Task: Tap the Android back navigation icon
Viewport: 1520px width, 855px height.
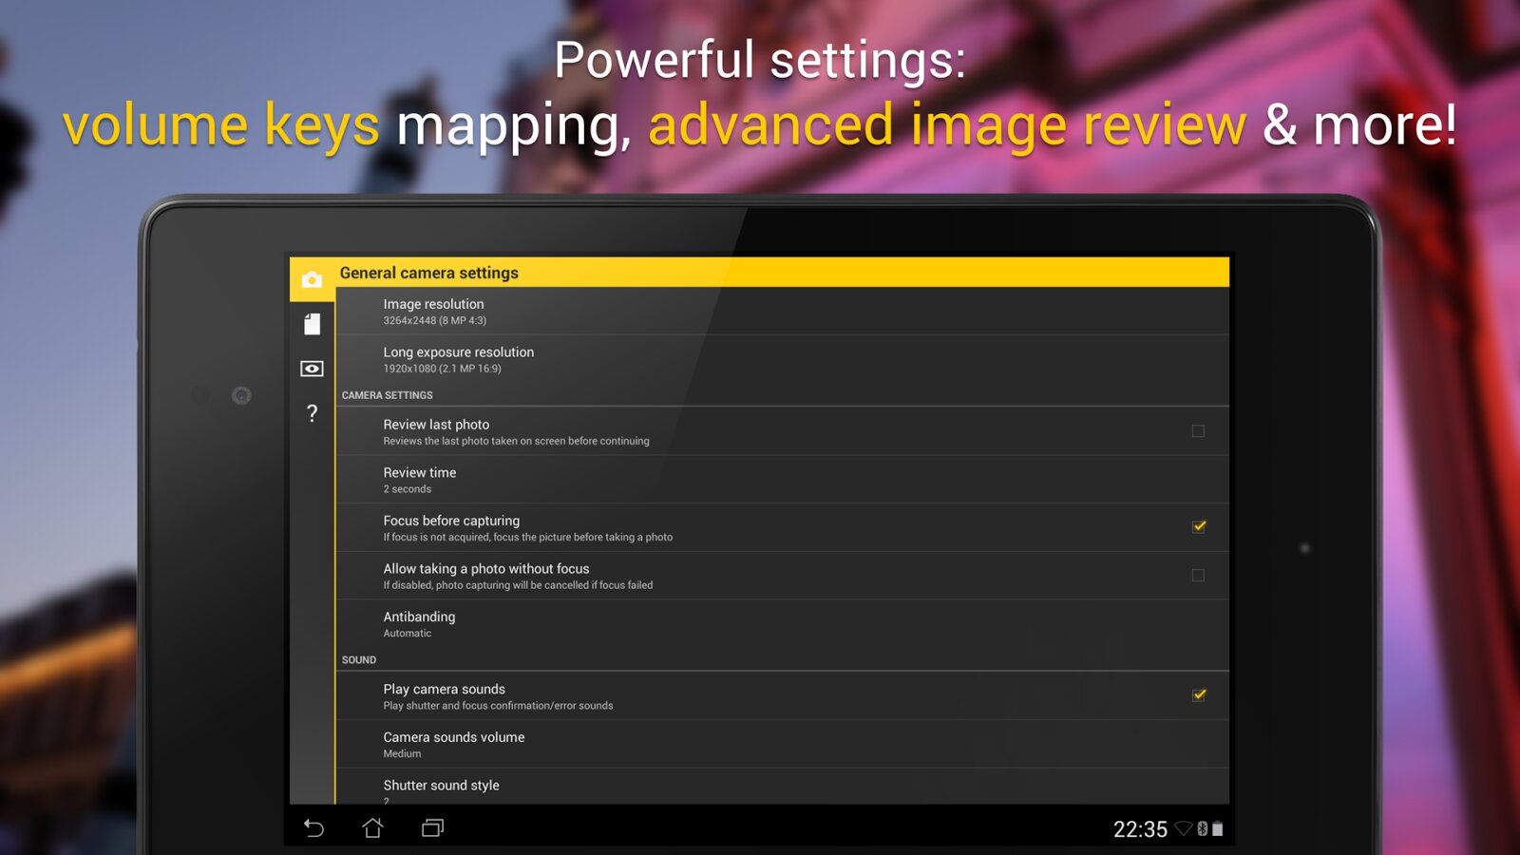Action: 313,828
